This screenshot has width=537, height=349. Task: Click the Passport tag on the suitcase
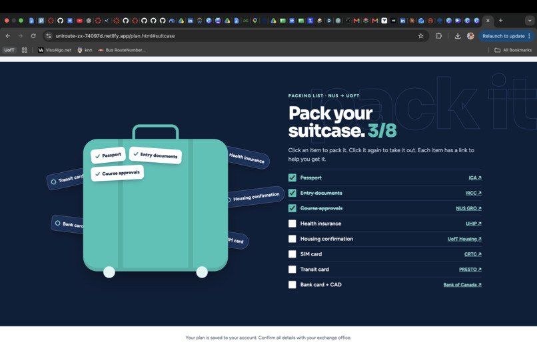coord(108,155)
